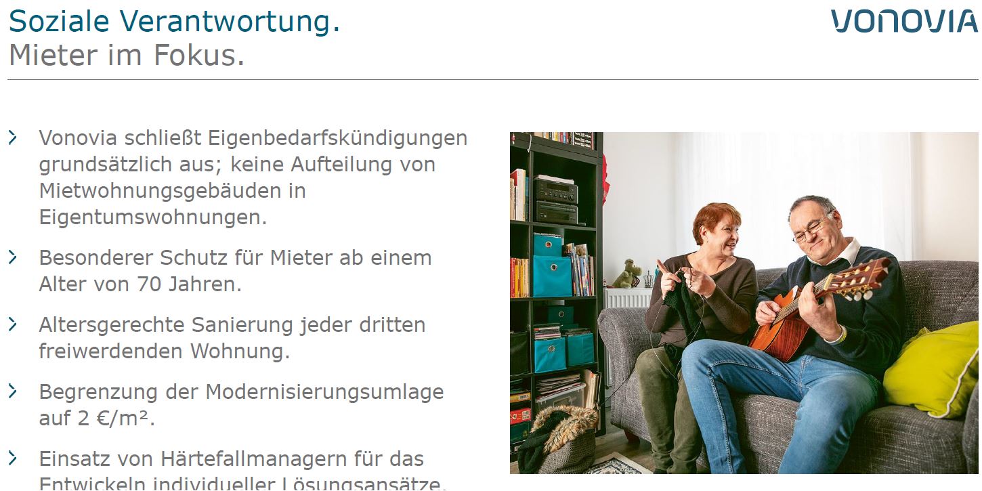The height and width of the screenshot is (491, 982).
Task: Click the text about Eigenbedarfskündigungen
Action: 253,177
